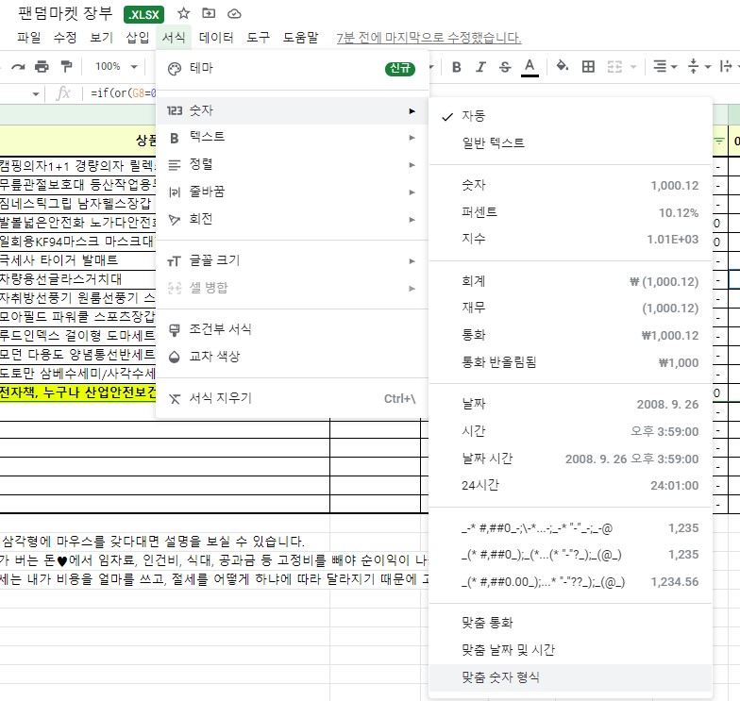The height and width of the screenshot is (701, 740).
Task: Select 테마 in the format menu
Action: click(x=292, y=69)
